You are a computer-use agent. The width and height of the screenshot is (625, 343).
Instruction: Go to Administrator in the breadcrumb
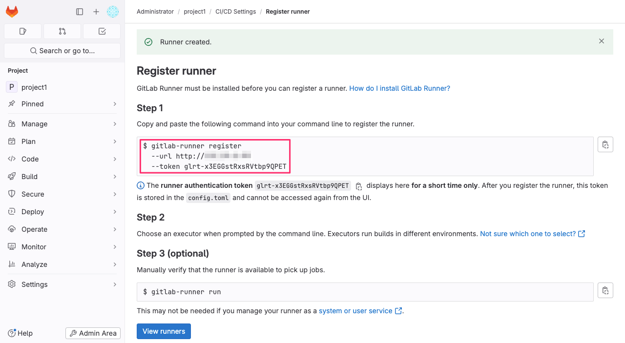pyautogui.click(x=155, y=12)
